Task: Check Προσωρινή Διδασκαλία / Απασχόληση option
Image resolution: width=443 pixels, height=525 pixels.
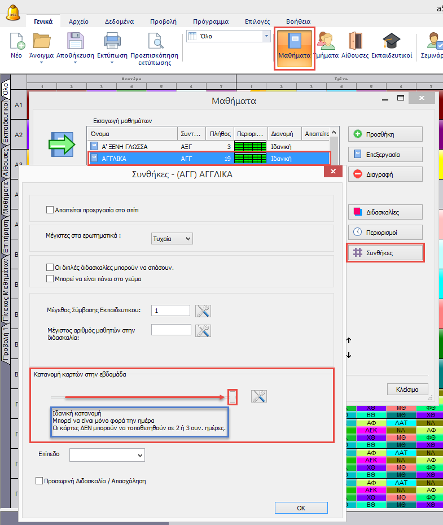Action: click(x=39, y=481)
